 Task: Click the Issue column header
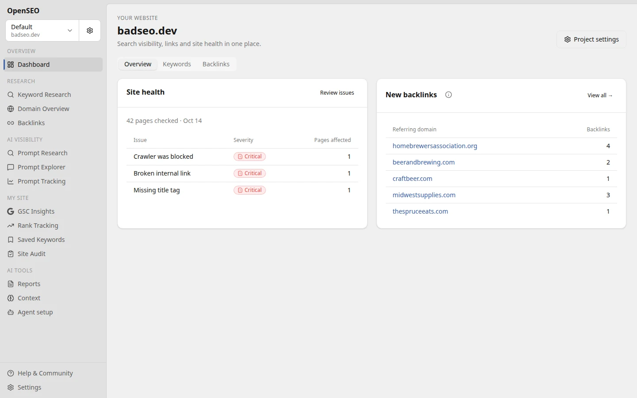tap(140, 140)
